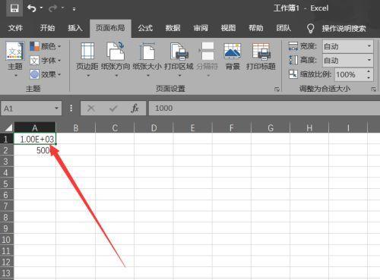
Task: Switch to the Data (数据) tab
Action: [x=173, y=28]
